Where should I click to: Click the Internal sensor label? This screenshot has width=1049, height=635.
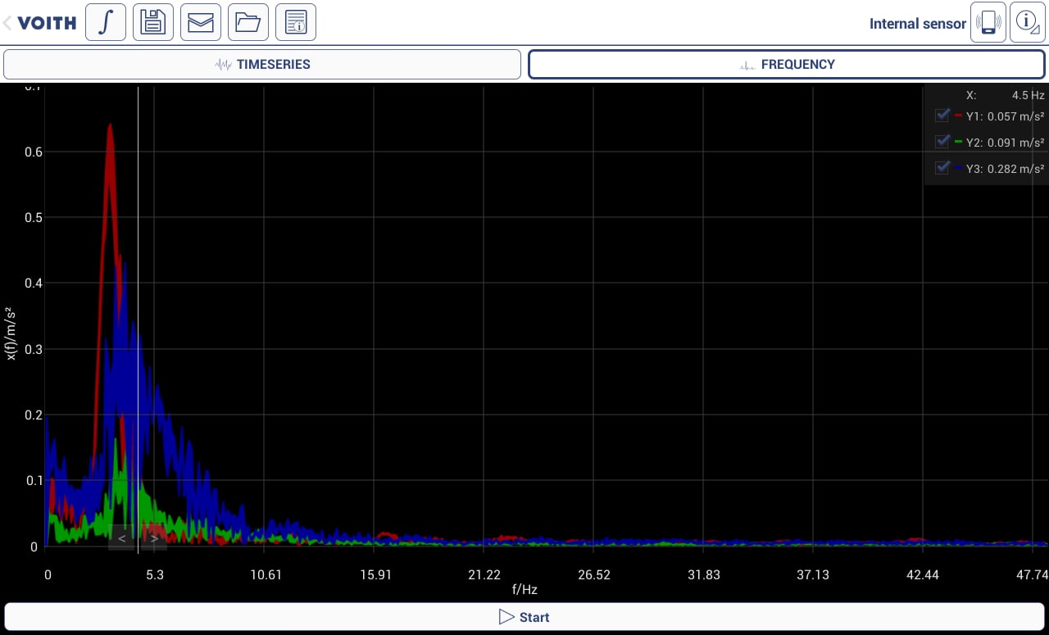918,24
